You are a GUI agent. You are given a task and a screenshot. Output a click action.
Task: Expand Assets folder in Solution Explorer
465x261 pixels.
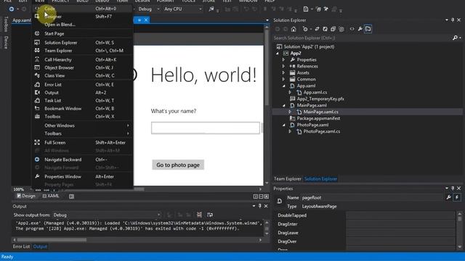[283, 72]
